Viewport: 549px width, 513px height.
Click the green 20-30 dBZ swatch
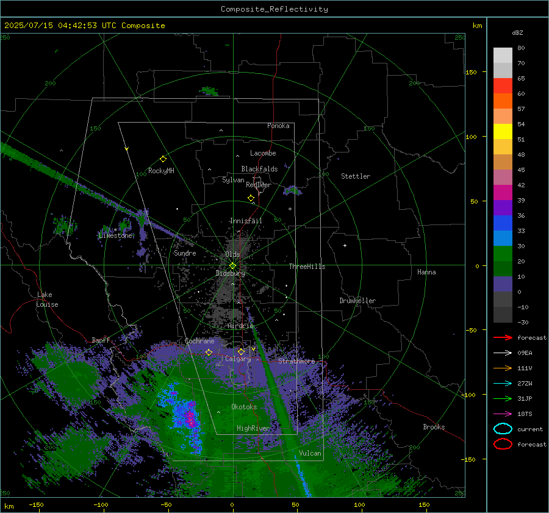(503, 254)
